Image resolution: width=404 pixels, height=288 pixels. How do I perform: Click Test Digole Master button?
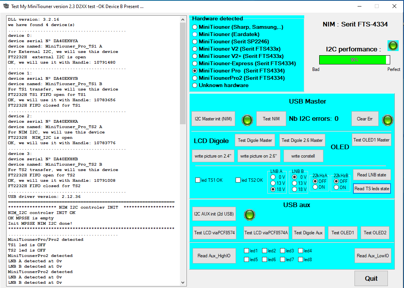pyautogui.click(x=255, y=140)
